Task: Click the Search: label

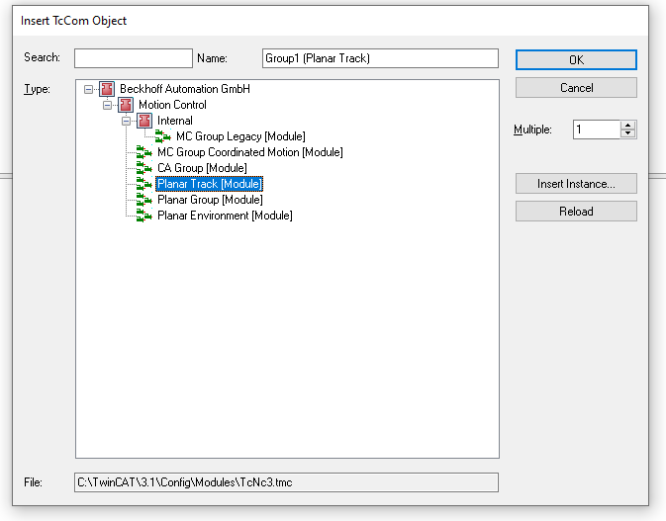Action: point(42,57)
